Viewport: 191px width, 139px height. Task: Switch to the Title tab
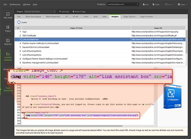tap(19, 16)
